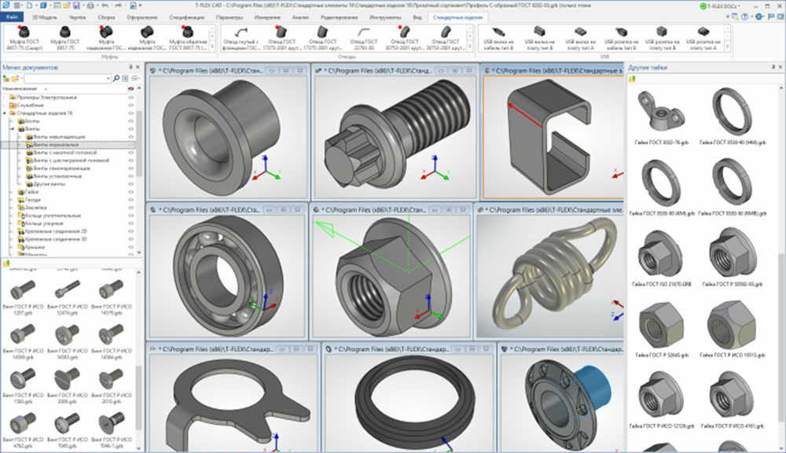Hide the Гайки folder using eye icon
Image resolution: width=786 pixels, height=453 pixels.
pyautogui.click(x=131, y=191)
